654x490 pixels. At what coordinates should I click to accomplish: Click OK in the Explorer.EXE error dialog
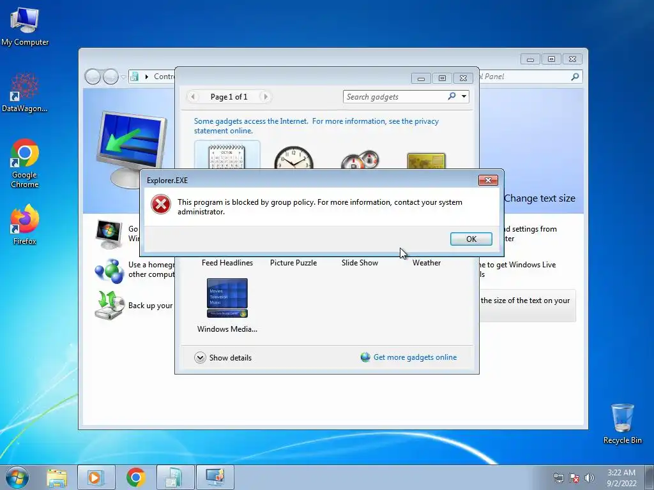[471, 239]
